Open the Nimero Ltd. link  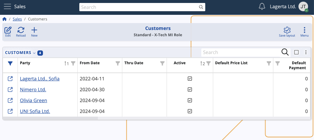(x=33, y=90)
